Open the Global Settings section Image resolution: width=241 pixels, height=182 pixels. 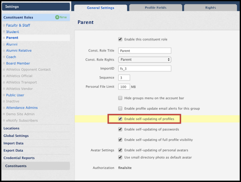click(x=16, y=136)
